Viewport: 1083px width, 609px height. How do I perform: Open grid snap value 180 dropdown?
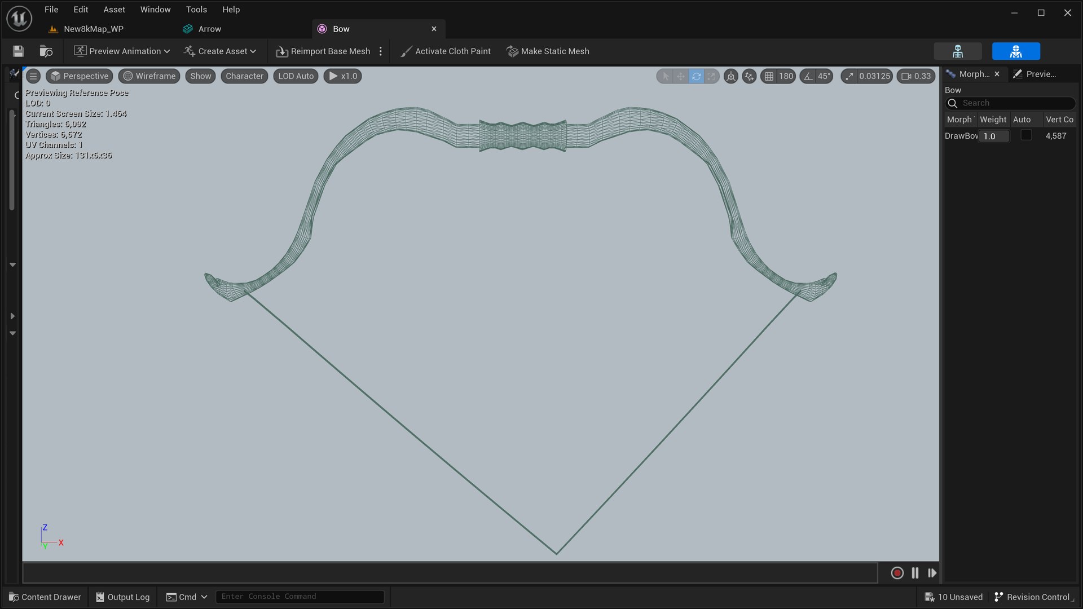point(786,76)
